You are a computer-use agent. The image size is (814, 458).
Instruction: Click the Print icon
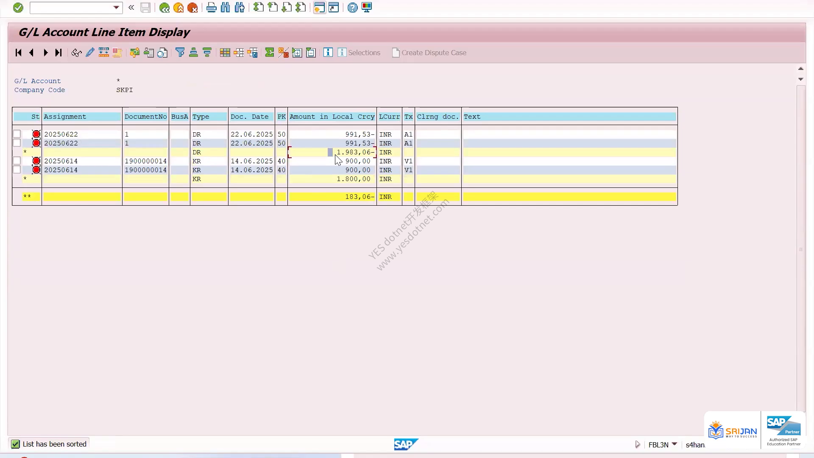click(x=211, y=8)
